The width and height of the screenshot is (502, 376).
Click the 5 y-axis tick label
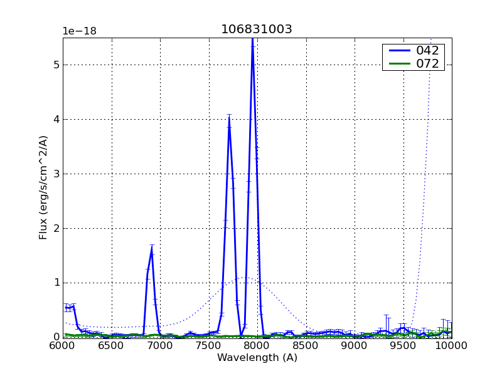56,65
